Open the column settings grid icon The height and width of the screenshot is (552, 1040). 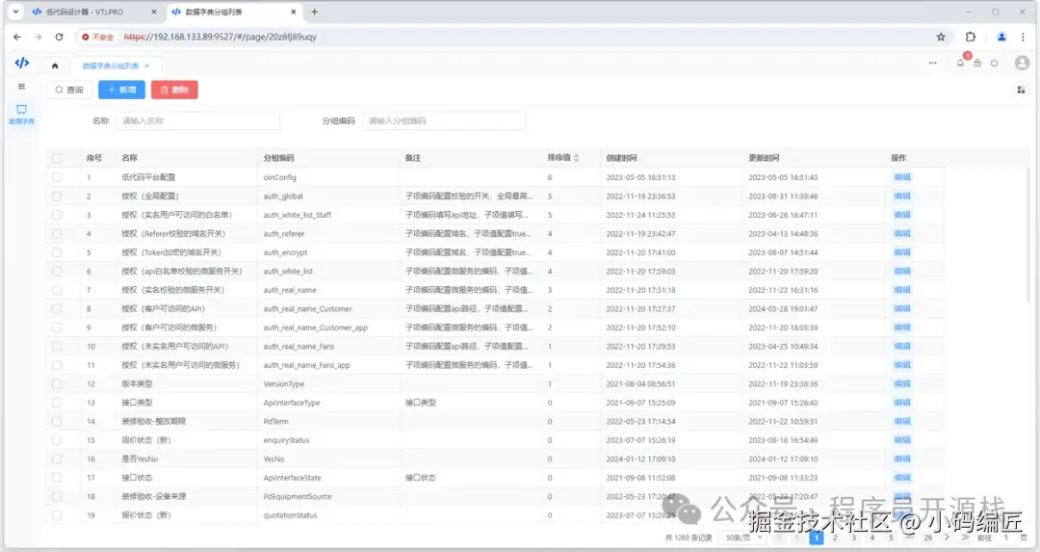point(1021,90)
